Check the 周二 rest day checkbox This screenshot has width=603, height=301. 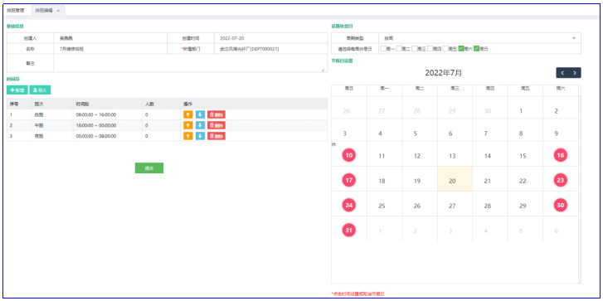(x=399, y=49)
